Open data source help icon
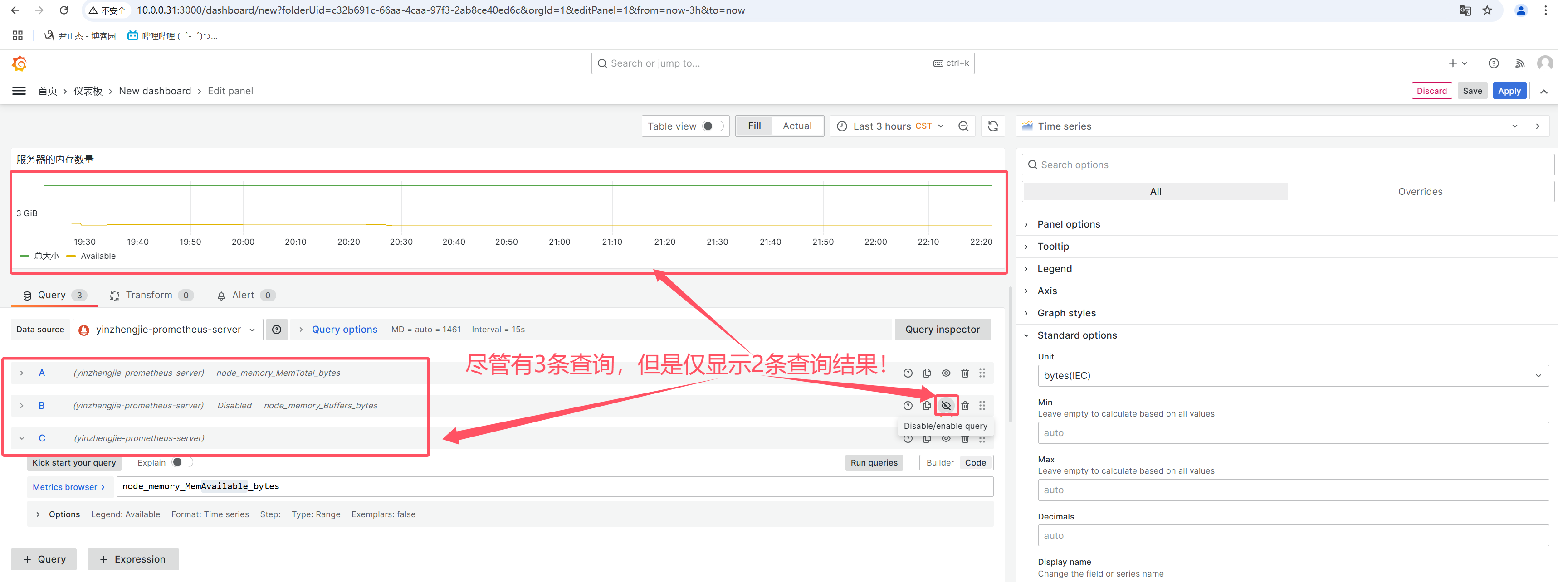1558x582 pixels. (x=276, y=330)
